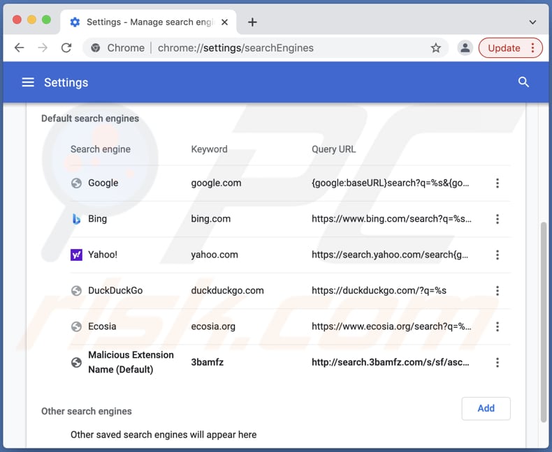
Task: Open more actions for Ecosia
Action: [x=497, y=326]
